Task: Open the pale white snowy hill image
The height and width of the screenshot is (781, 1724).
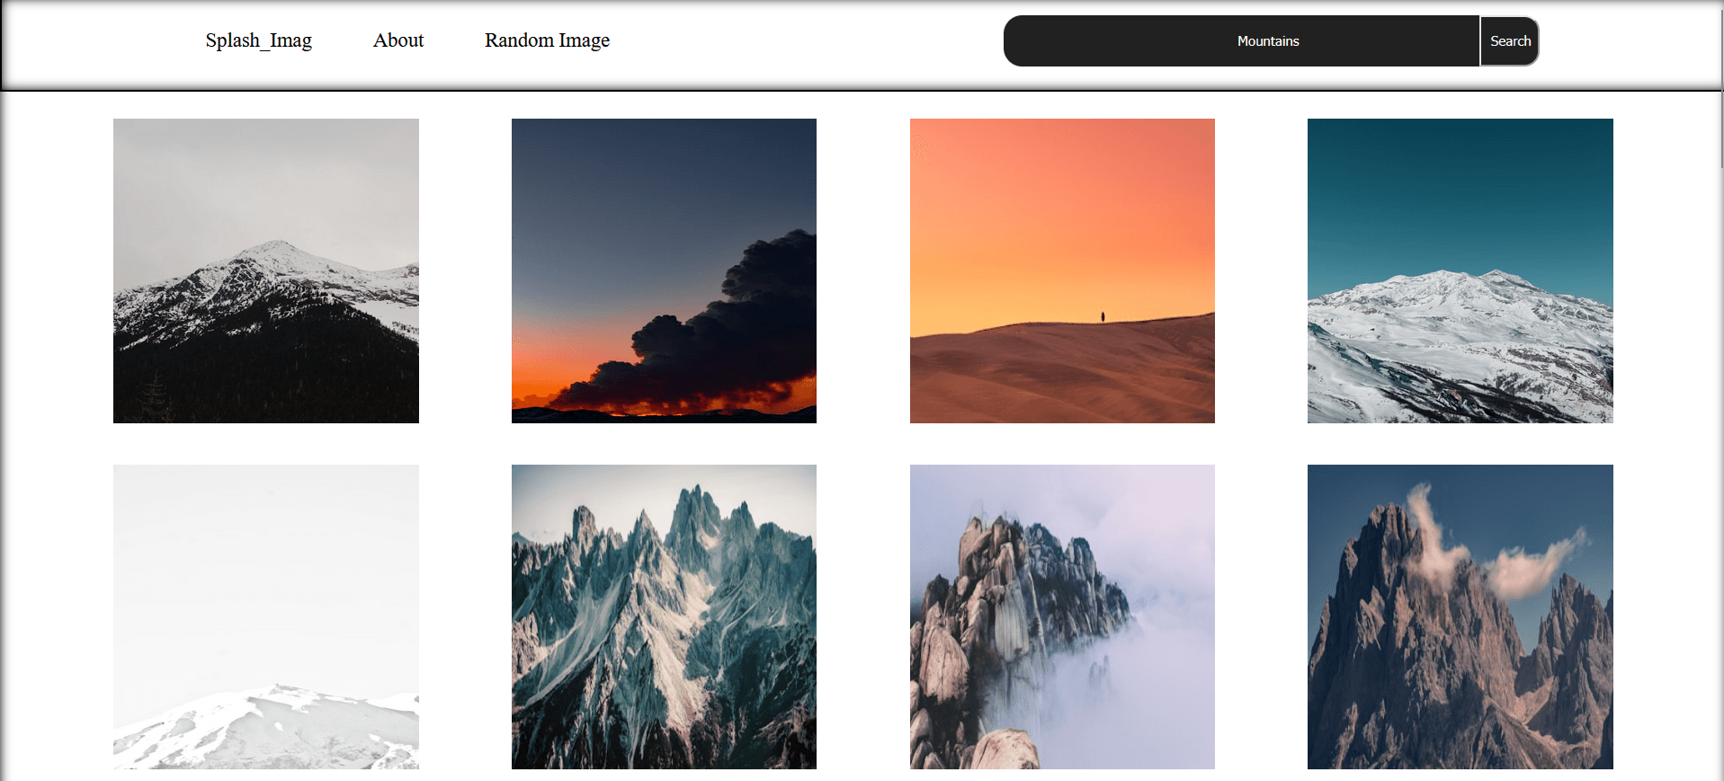Action: click(x=266, y=617)
